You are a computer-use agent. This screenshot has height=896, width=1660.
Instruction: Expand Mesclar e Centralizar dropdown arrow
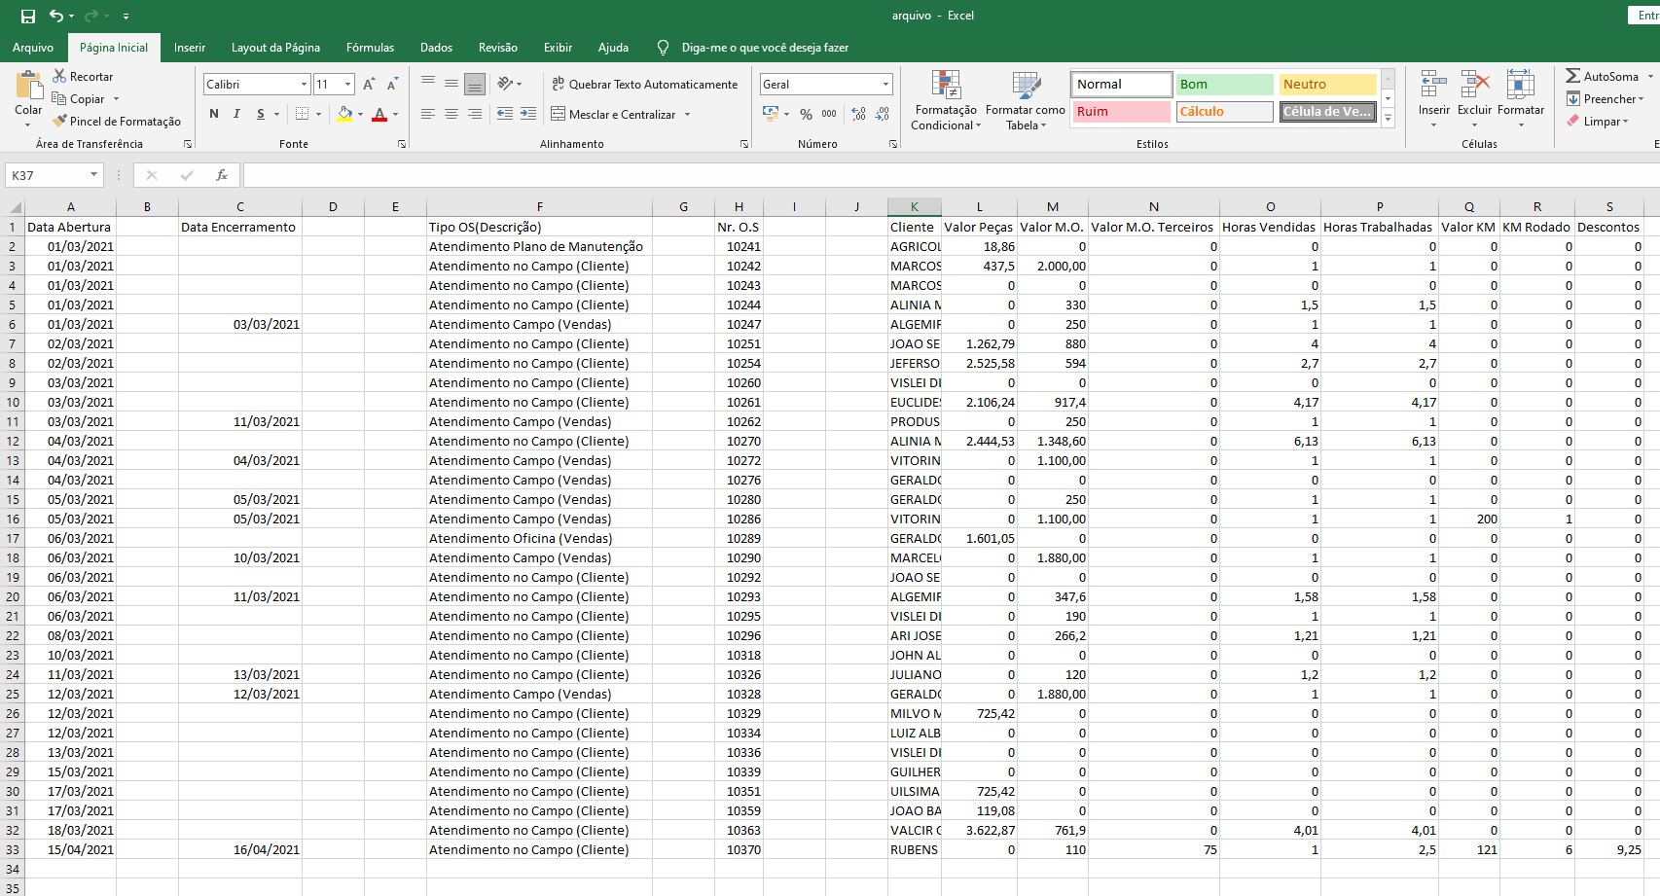coord(687,114)
